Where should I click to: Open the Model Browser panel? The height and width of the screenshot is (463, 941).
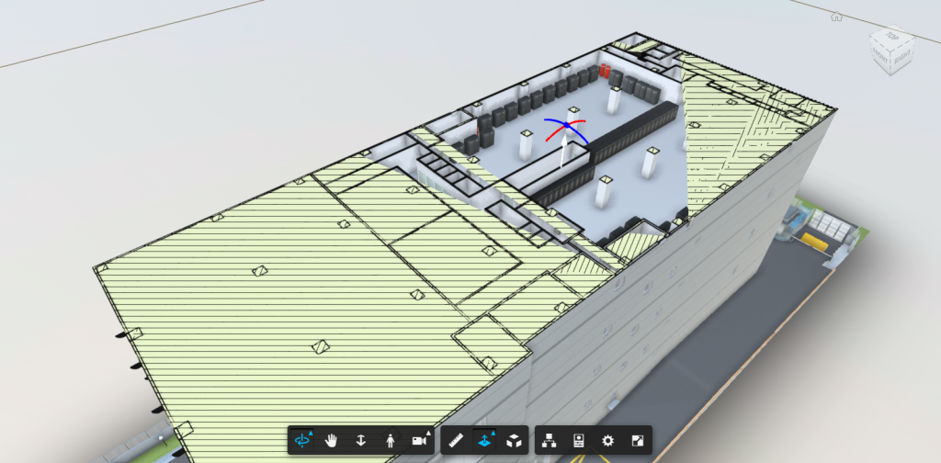(x=549, y=441)
